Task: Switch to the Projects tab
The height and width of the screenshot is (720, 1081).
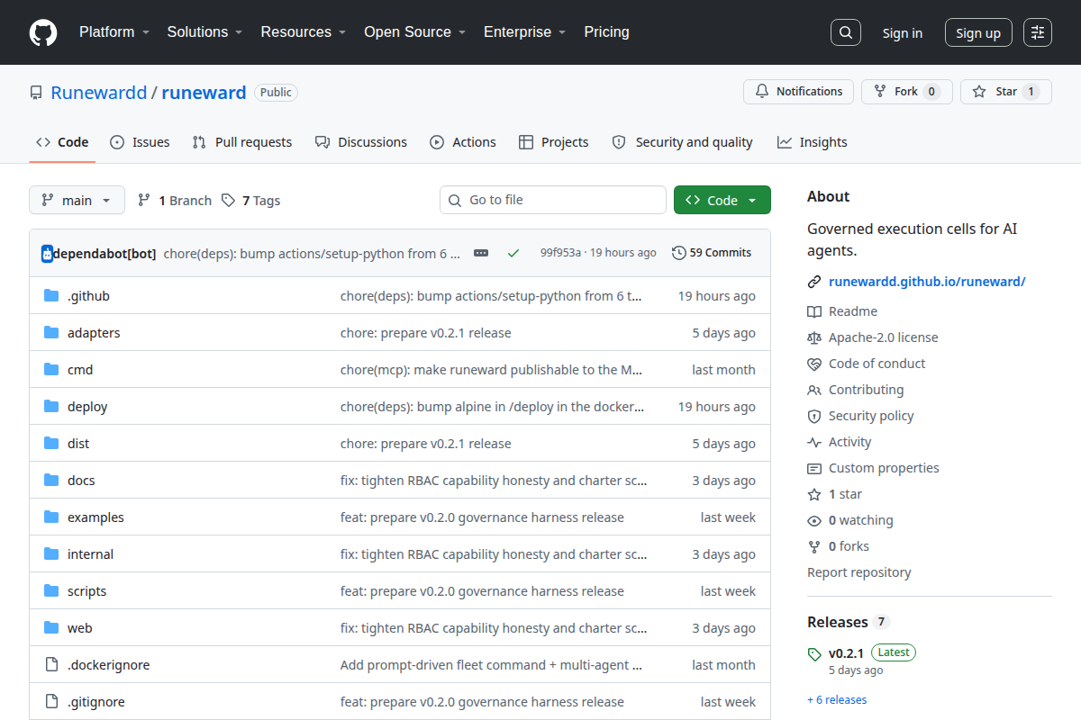Action: coord(554,142)
